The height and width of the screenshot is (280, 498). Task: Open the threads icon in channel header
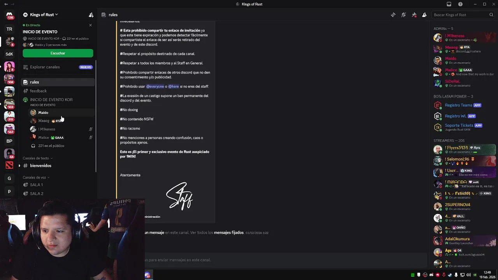point(393,15)
